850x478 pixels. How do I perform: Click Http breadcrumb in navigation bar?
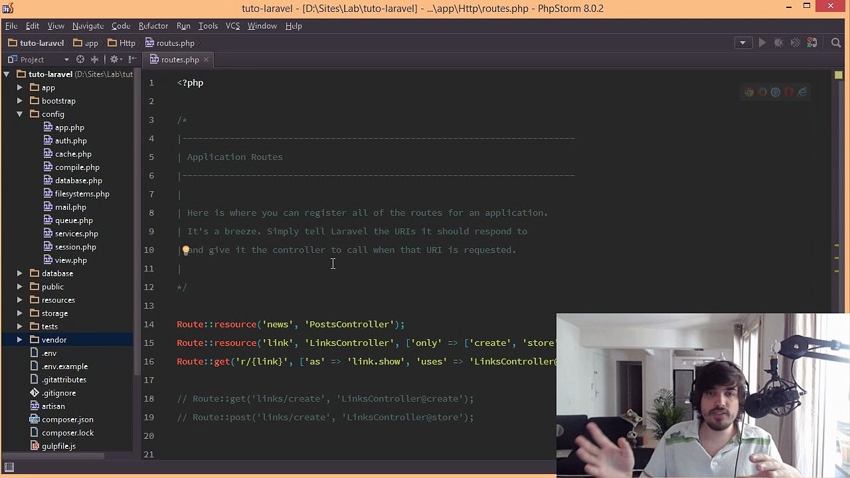[x=122, y=43]
